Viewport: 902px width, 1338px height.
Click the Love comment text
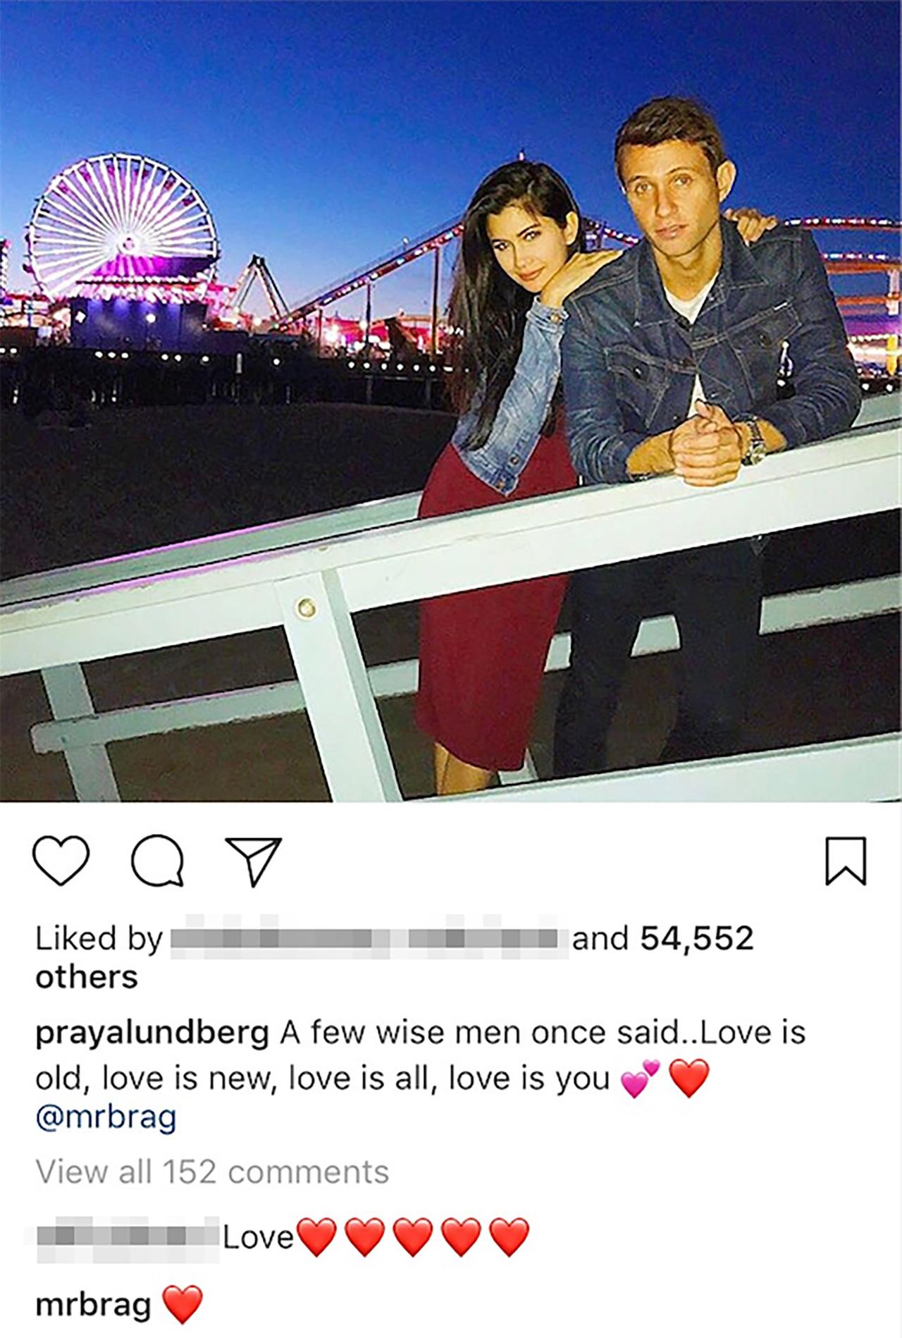click(258, 1236)
